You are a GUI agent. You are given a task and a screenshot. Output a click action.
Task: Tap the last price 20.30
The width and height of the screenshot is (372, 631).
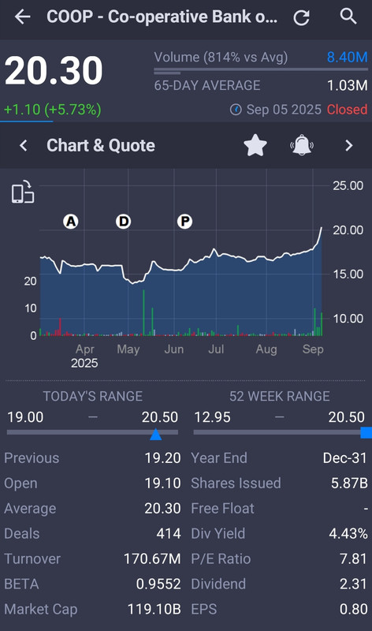(x=54, y=70)
